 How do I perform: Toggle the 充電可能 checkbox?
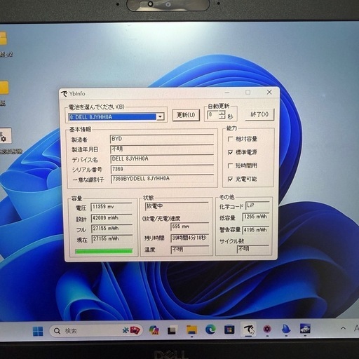(x=230, y=179)
